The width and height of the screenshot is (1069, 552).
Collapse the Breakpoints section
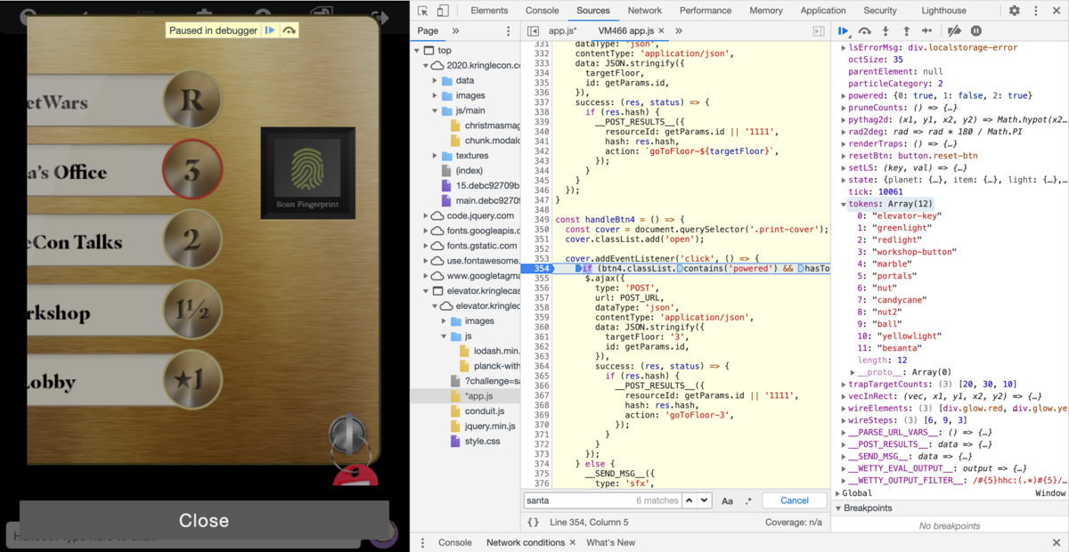(x=838, y=508)
